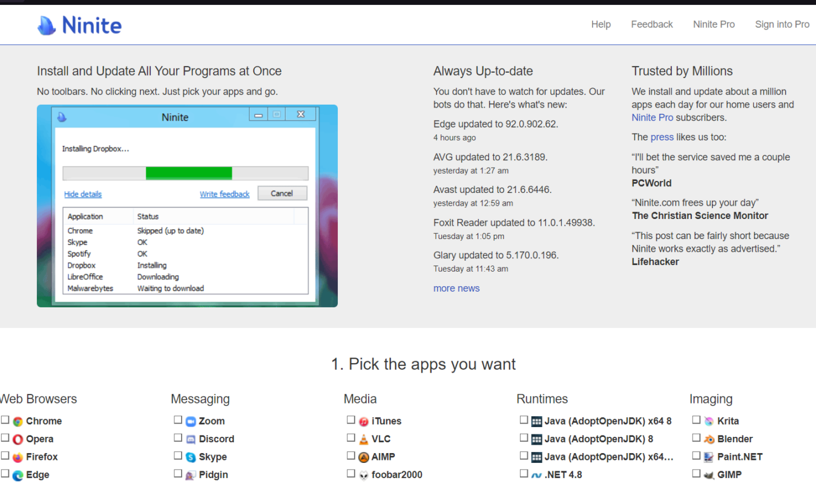Click the Pidgin app icon
This screenshot has height=484, width=816.
tap(191, 476)
